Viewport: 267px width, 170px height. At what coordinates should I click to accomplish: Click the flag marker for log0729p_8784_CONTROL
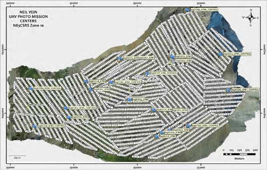(187, 10)
